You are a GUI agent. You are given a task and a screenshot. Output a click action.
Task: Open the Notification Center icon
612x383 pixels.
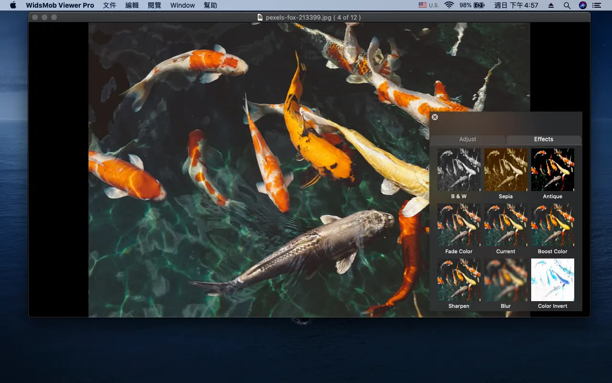[596, 5]
